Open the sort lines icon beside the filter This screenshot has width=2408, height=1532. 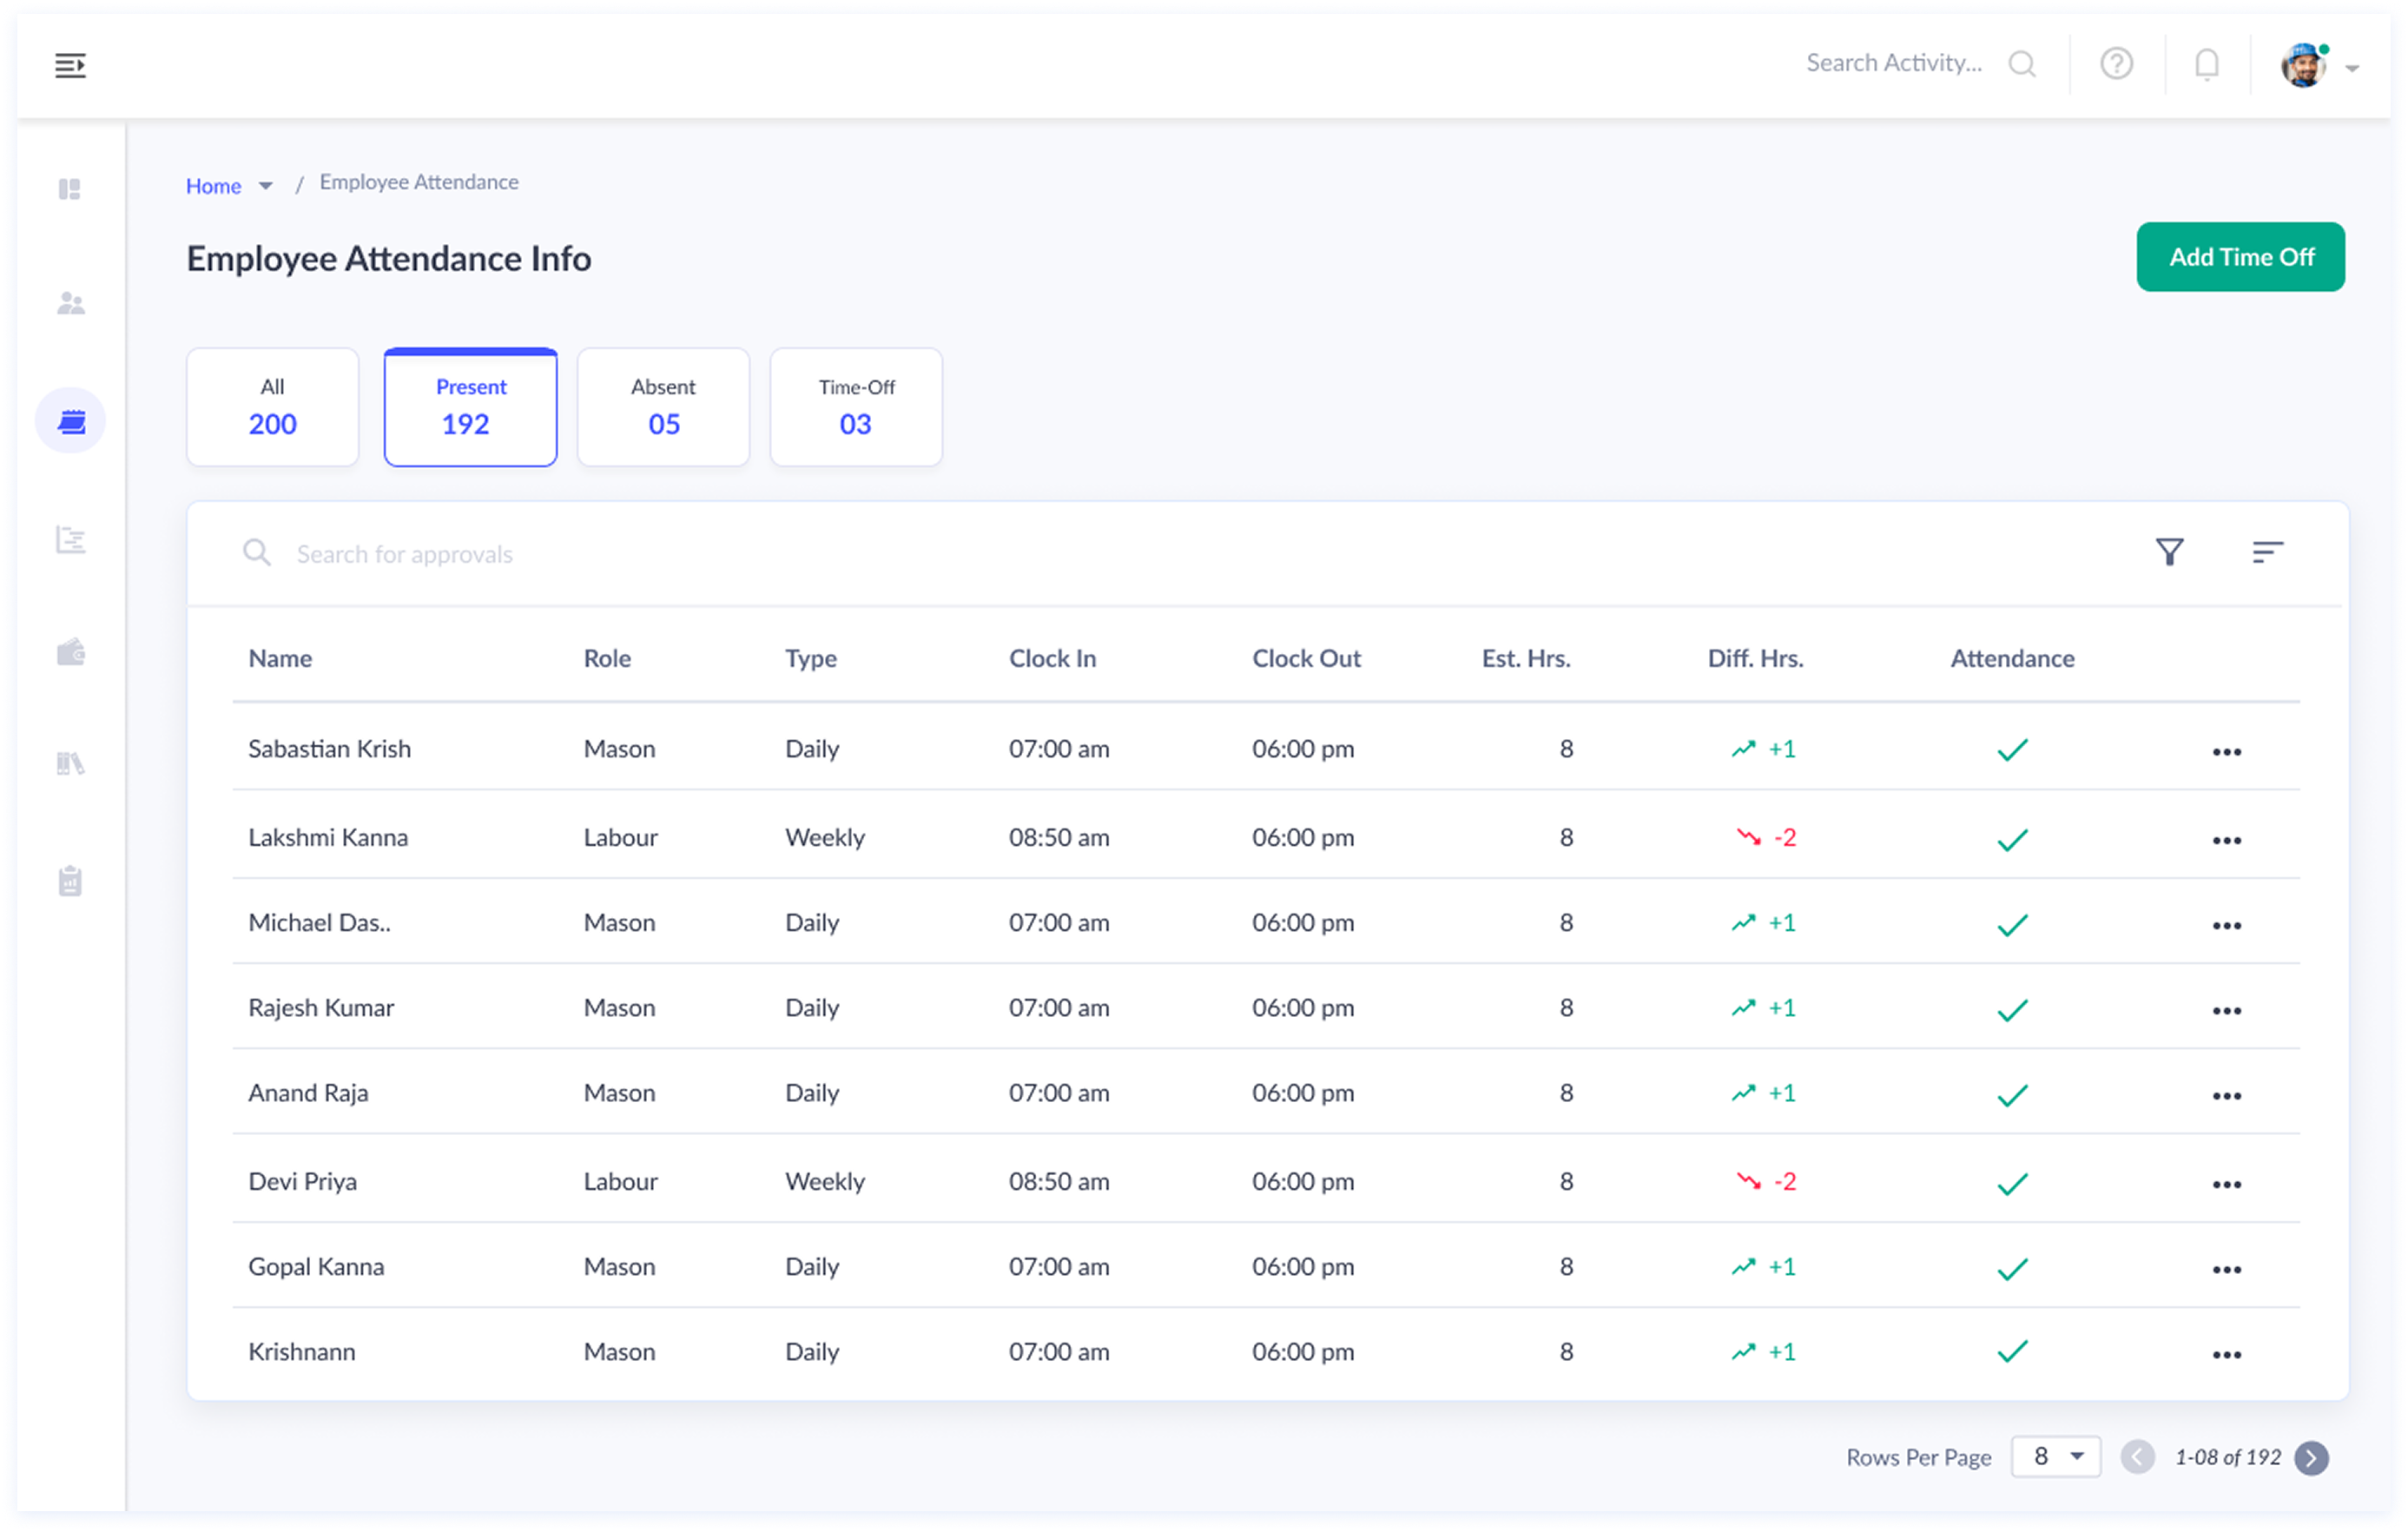[x=2267, y=552]
